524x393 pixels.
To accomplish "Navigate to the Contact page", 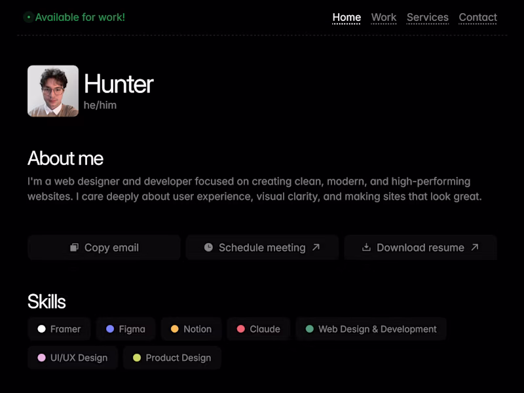I will click(478, 18).
